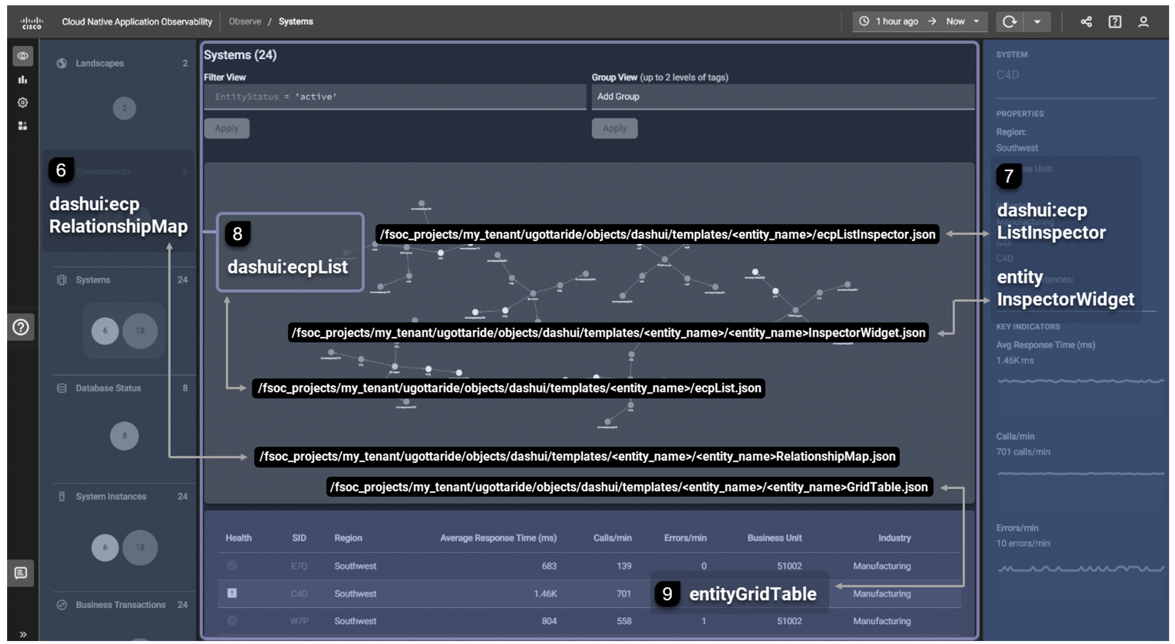Screen dimensions: 1175x644
Task: Open the time range selector dropdown
Action: [x=919, y=22]
